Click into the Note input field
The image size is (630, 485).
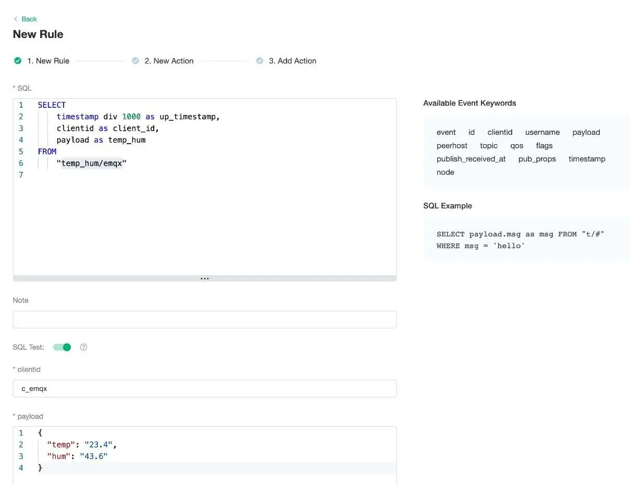tap(204, 320)
